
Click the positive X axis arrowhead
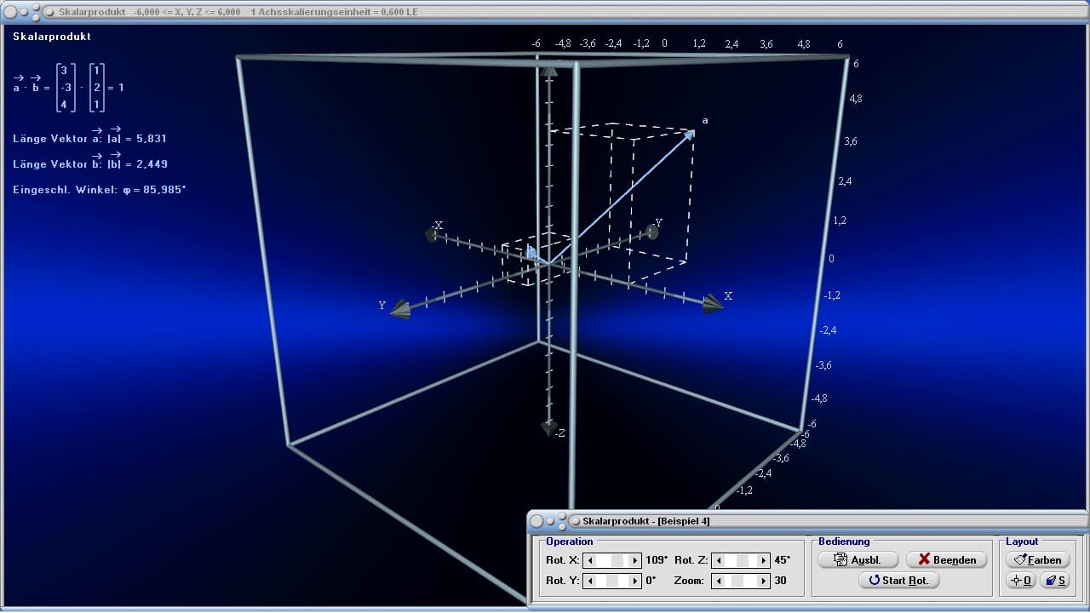pos(712,305)
